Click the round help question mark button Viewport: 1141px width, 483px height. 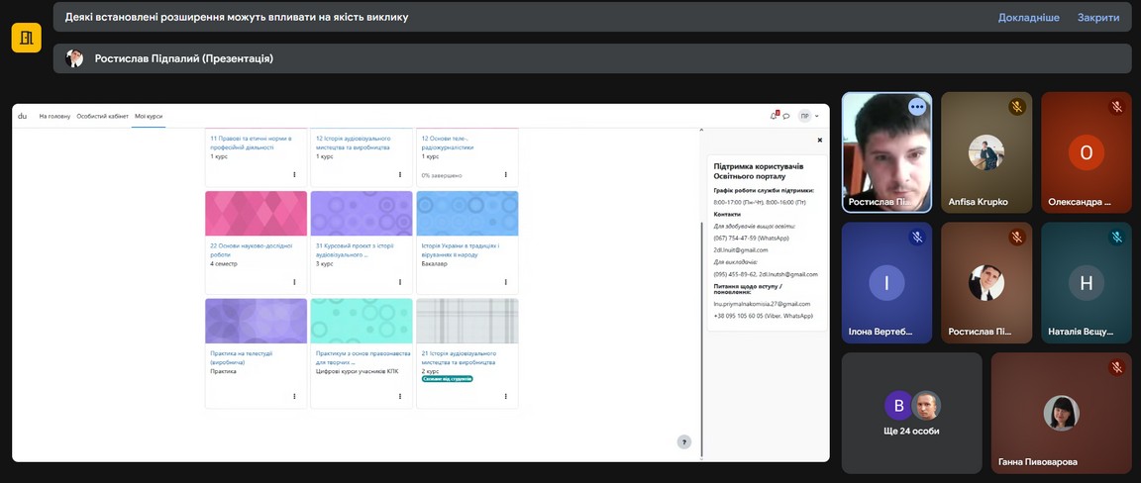tap(683, 442)
